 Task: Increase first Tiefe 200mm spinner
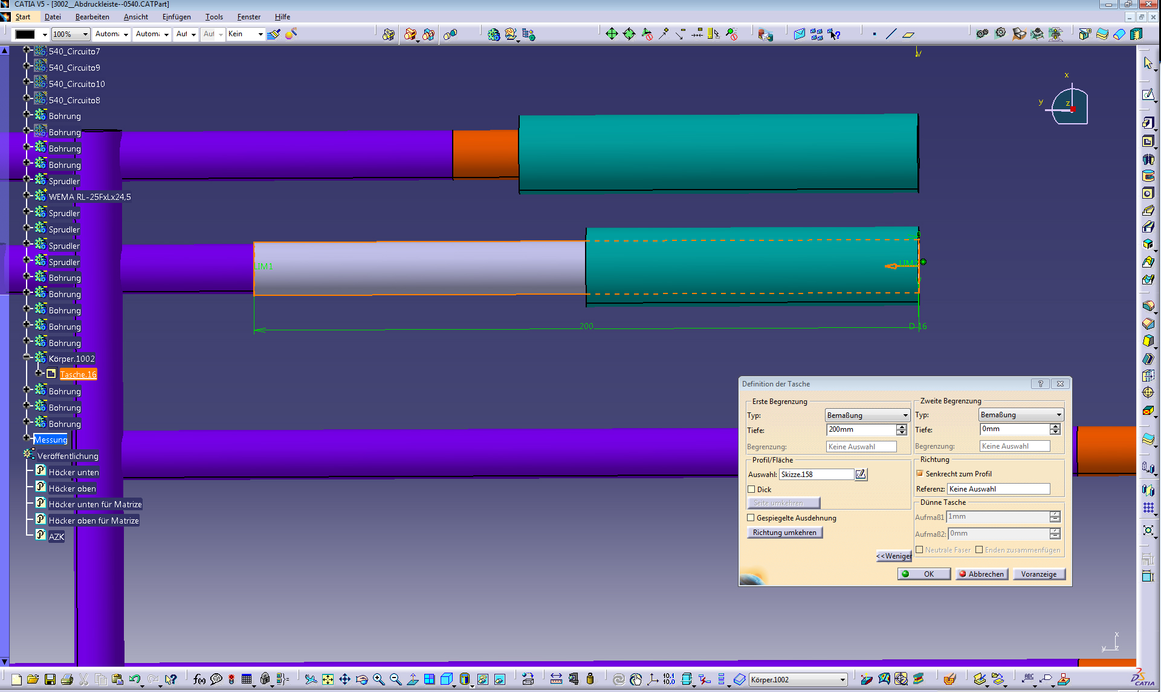click(x=902, y=427)
